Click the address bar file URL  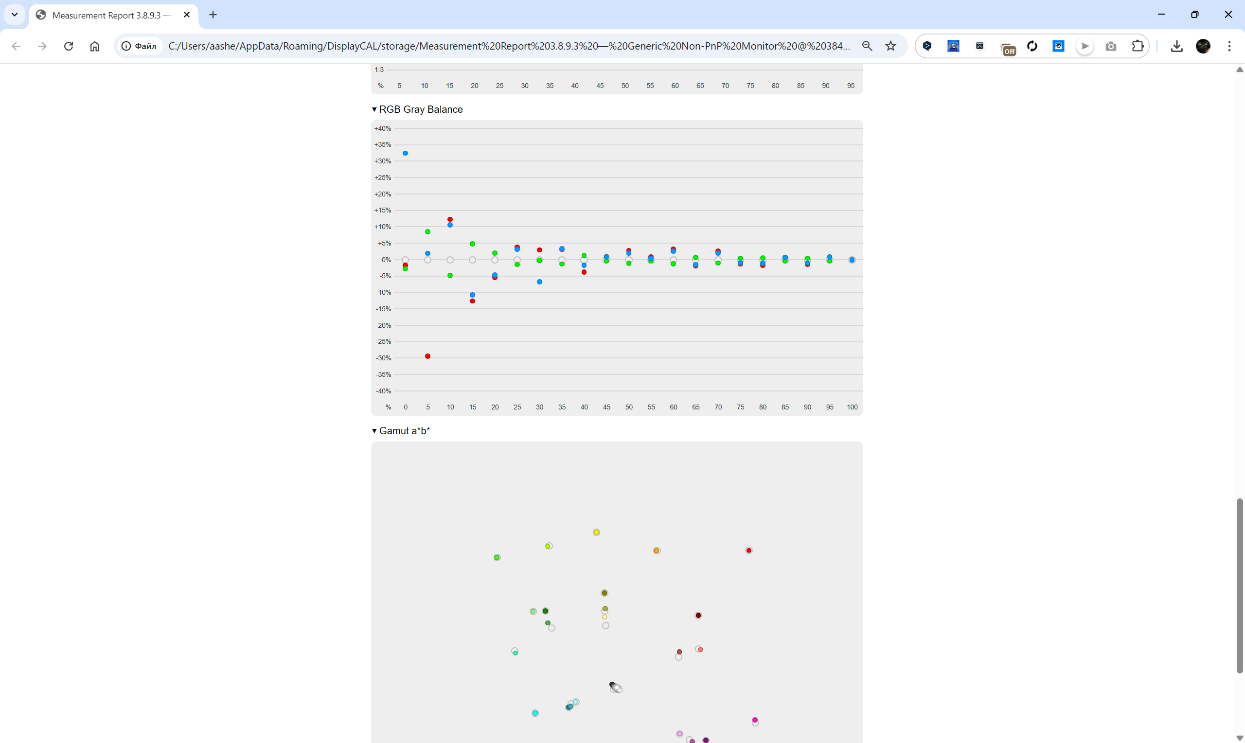tap(508, 46)
